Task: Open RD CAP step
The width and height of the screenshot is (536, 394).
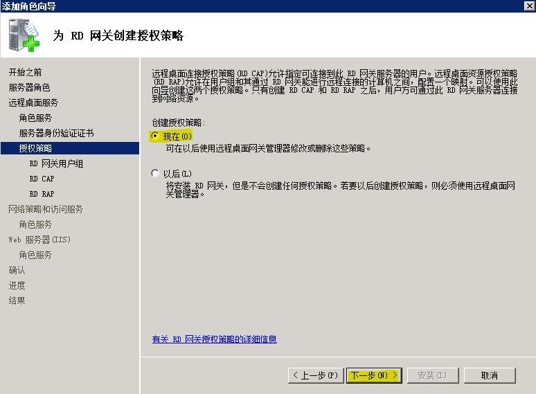Action: 42,179
